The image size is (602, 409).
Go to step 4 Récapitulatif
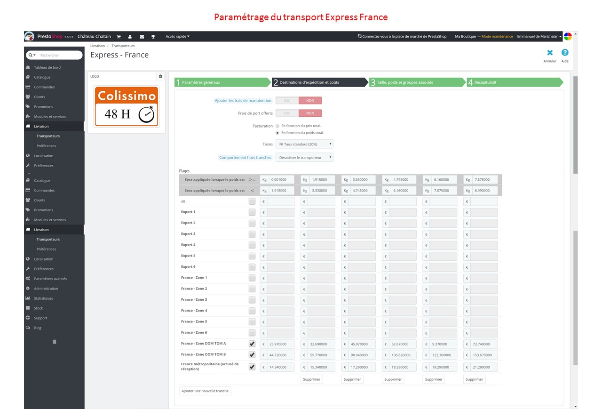(515, 82)
